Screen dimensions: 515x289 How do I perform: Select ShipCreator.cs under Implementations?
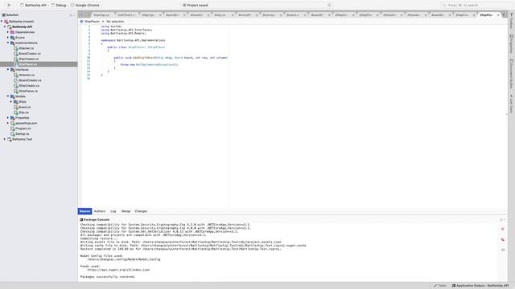coord(28,59)
